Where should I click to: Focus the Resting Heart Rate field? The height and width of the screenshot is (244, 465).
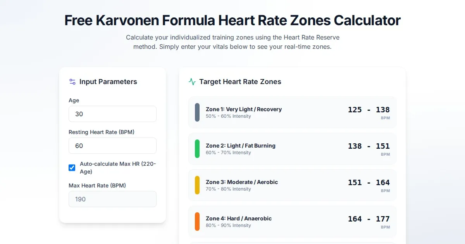pyautogui.click(x=112, y=146)
